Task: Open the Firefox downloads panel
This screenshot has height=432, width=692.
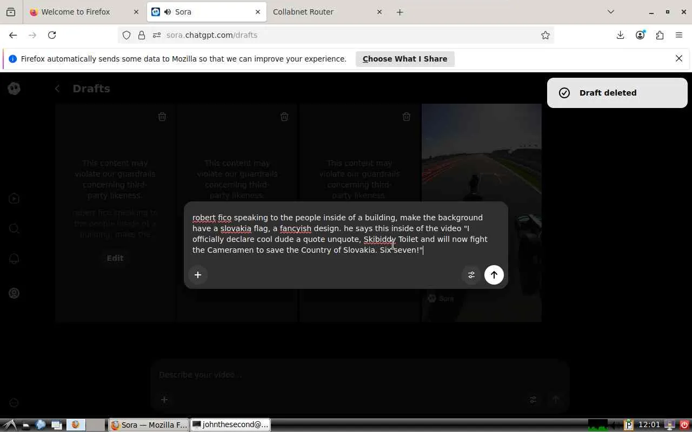Action: [620, 35]
